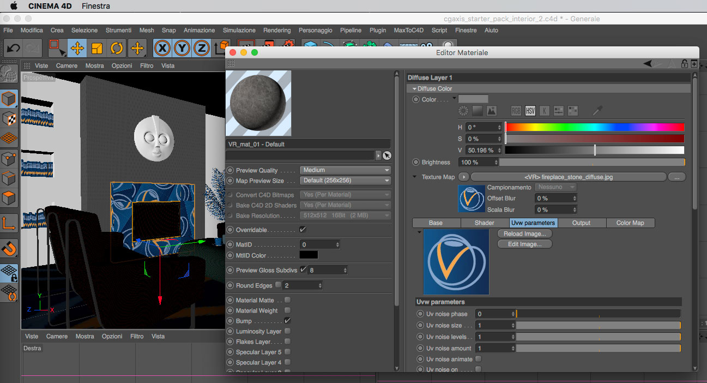Open the Modifica menu
The width and height of the screenshot is (707, 383).
32,31
